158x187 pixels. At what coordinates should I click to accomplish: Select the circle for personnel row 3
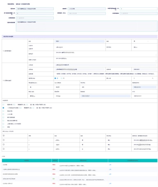click(4, 149)
